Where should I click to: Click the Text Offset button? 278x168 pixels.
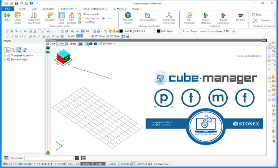pyautogui.click(x=87, y=22)
